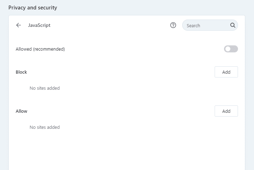The image size is (254, 170).
Task: Click the grey page background beside the heading
Action: [157, 7]
